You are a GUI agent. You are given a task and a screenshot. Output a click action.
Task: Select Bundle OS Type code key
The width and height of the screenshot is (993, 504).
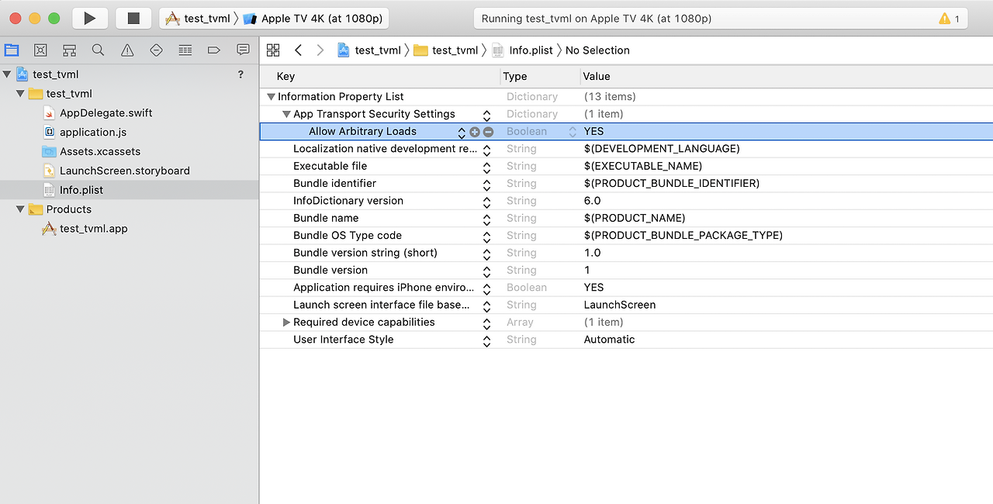click(x=347, y=236)
